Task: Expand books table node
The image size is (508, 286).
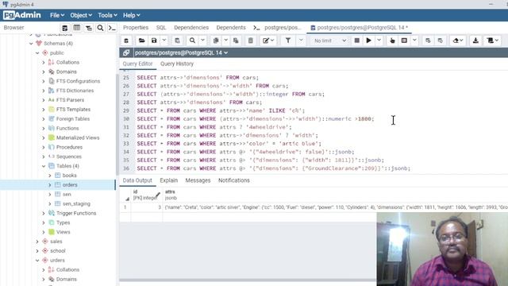Action: pos(49,176)
